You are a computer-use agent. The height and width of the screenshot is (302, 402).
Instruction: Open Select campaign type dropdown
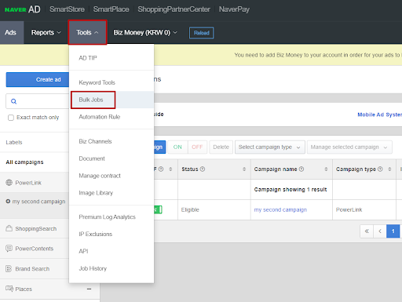[x=269, y=147]
